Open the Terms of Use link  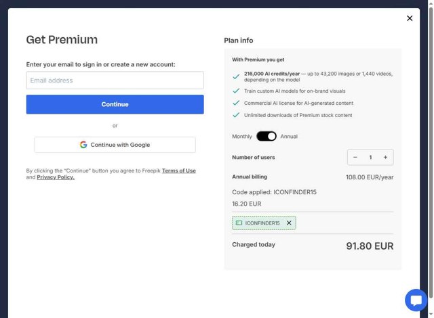pos(179,171)
